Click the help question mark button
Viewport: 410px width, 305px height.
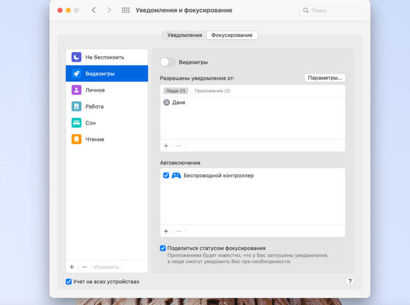pos(350,281)
